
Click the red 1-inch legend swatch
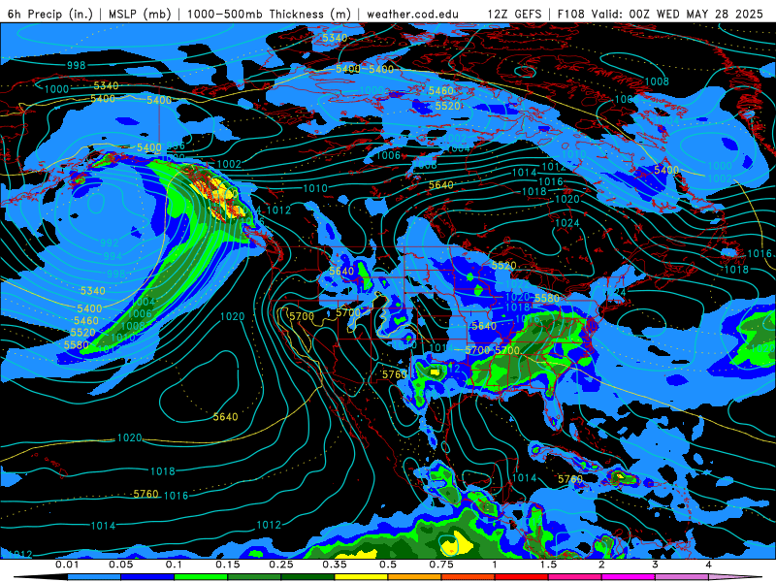522,577
